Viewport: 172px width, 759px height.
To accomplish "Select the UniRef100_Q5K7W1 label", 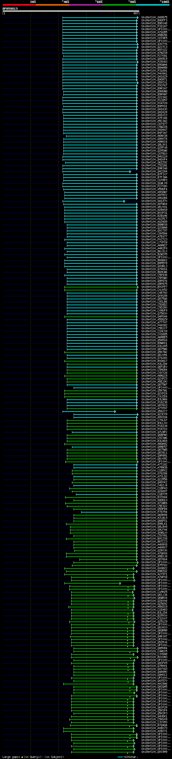I will (x=154, y=391).
